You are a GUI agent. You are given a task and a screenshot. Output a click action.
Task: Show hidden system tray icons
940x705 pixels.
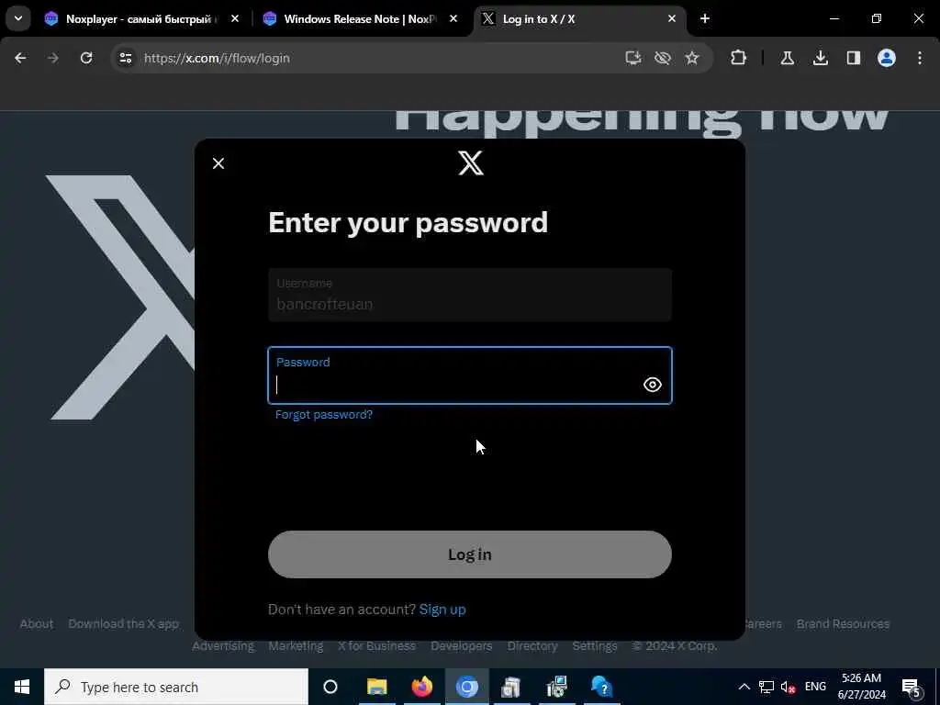point(744,687)
